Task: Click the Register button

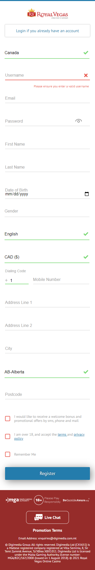Action: click(x=48, y=473)
